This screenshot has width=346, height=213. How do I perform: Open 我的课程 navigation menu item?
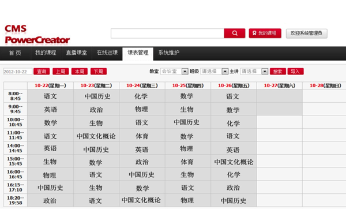coord(46,53)
